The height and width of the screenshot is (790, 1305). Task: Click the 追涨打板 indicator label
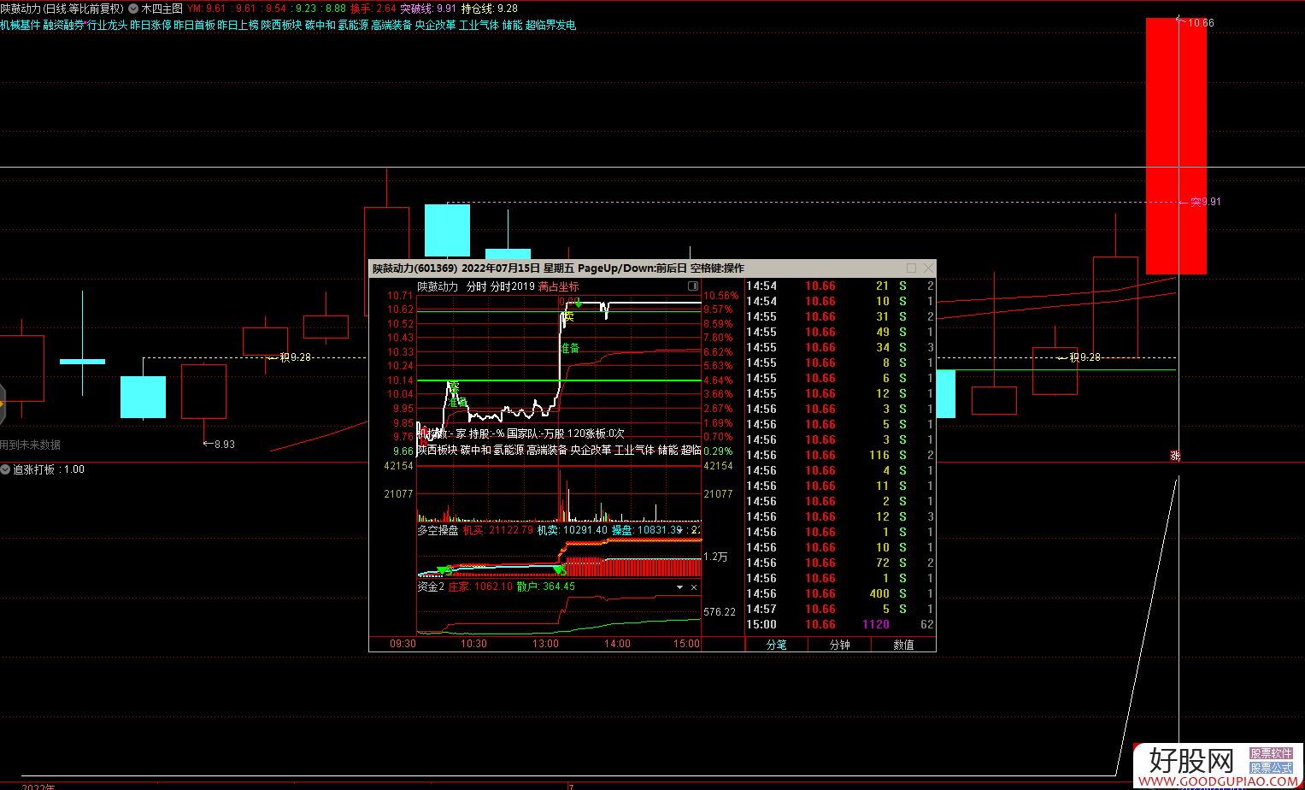(x=34, y=469)
